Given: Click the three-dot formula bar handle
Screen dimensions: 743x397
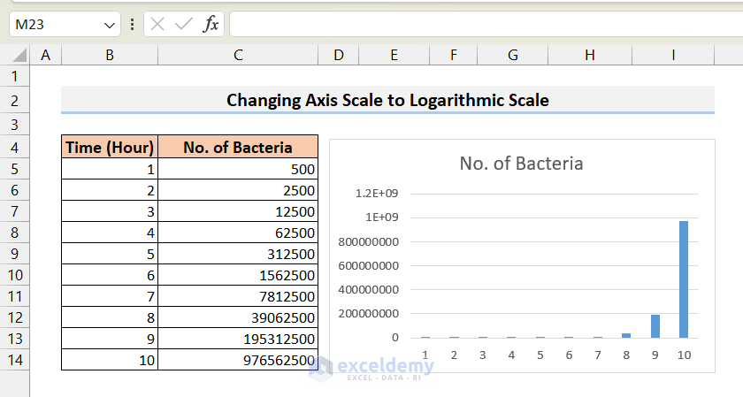Looking at the screenshot, I should coord(133,24).
